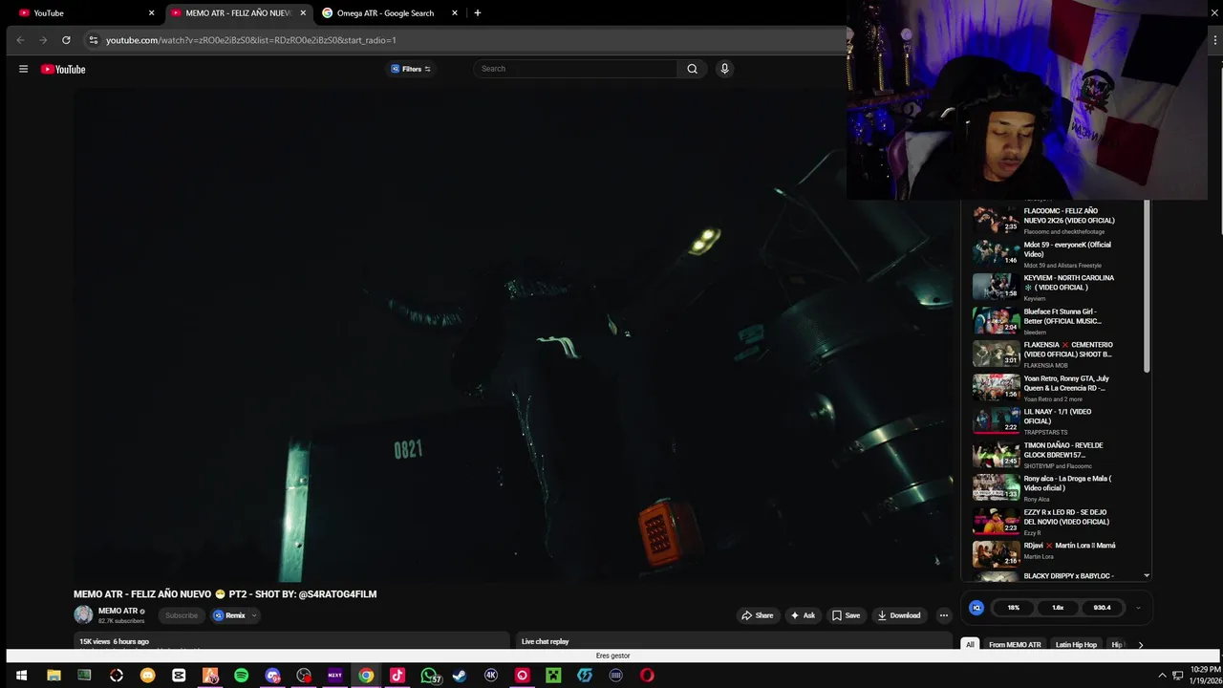
Task: Open the Filters extension button
Action: point(411,69)
